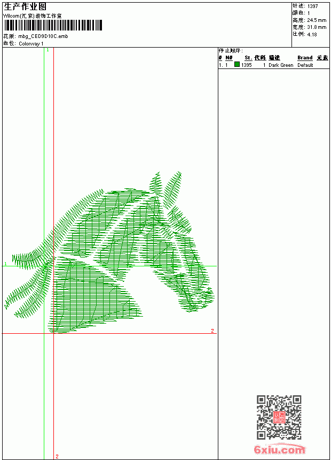Click the barcode below the Wilcom header
The width and height of the screenshot is (331, 460).
click(53, 25)
